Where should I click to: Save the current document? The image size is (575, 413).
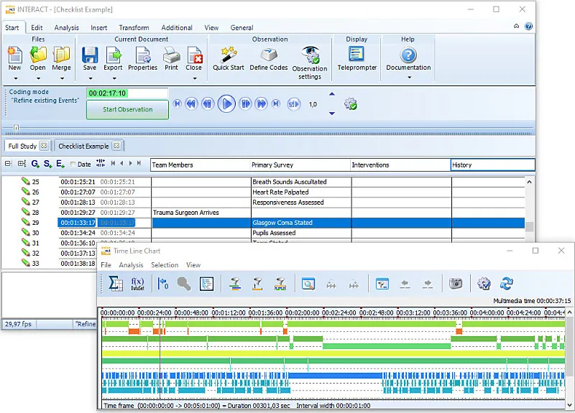(x=89, y=55)
